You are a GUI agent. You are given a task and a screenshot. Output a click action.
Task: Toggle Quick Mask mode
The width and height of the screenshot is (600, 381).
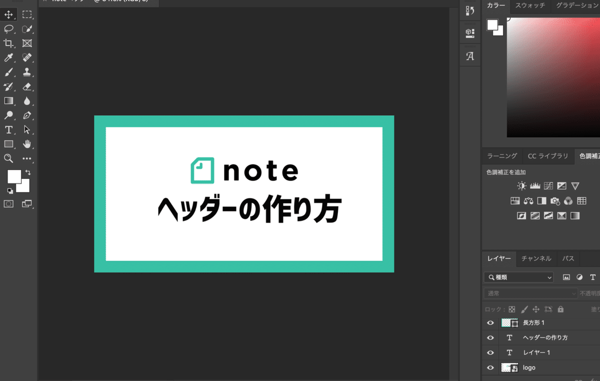[x=8, y=203]
